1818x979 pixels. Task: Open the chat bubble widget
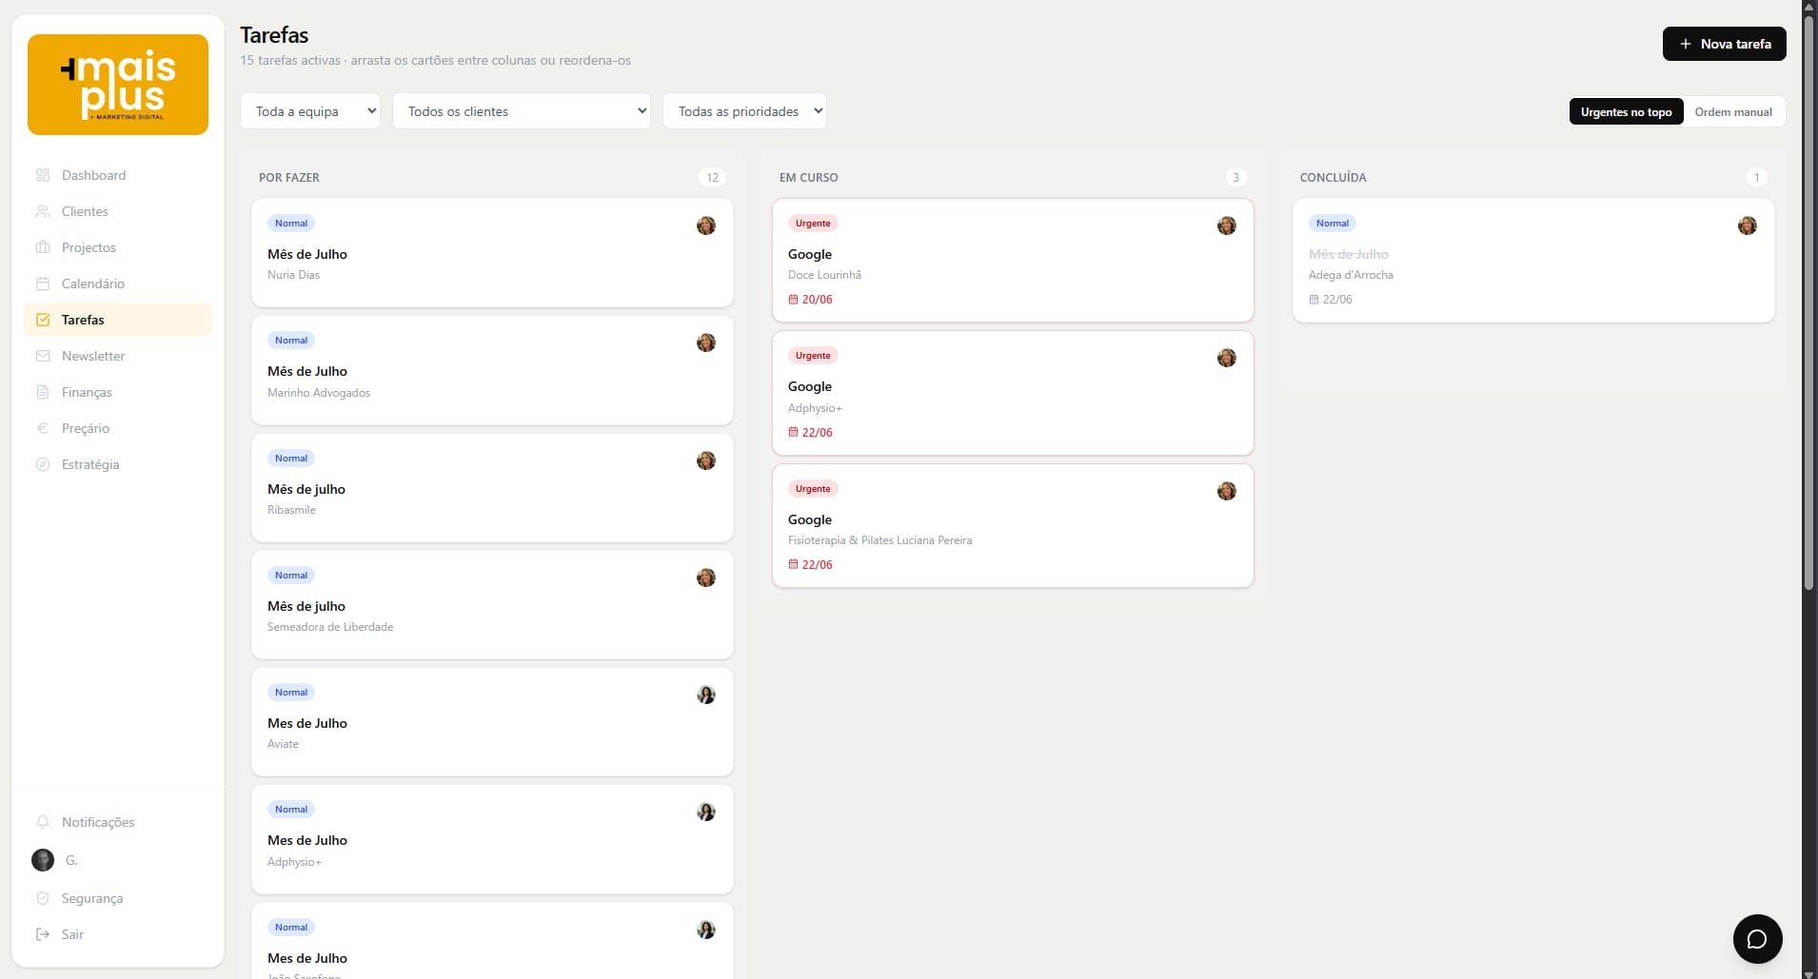point(1757,938)
